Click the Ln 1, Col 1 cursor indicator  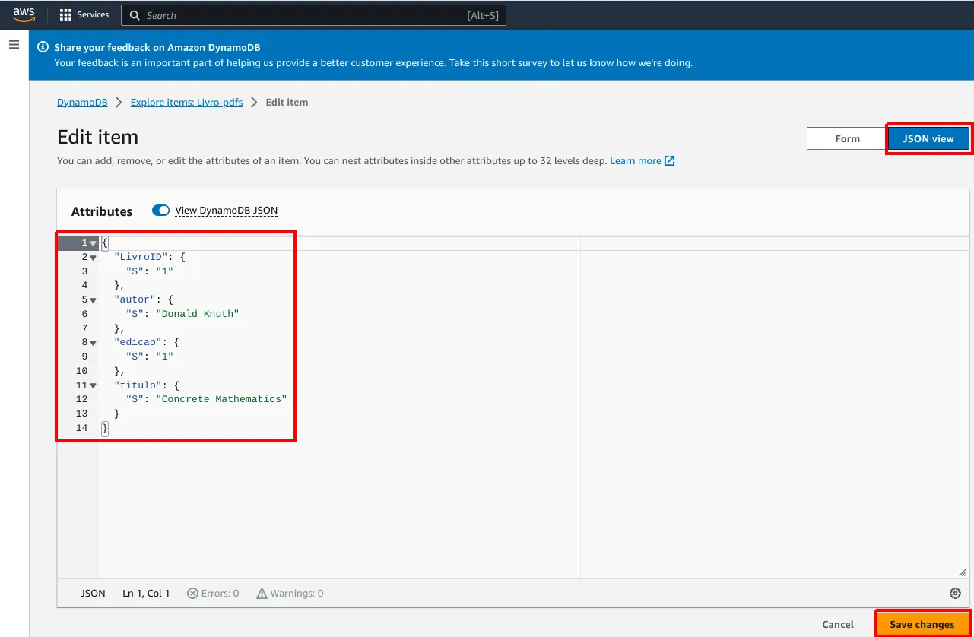[146, 594]
